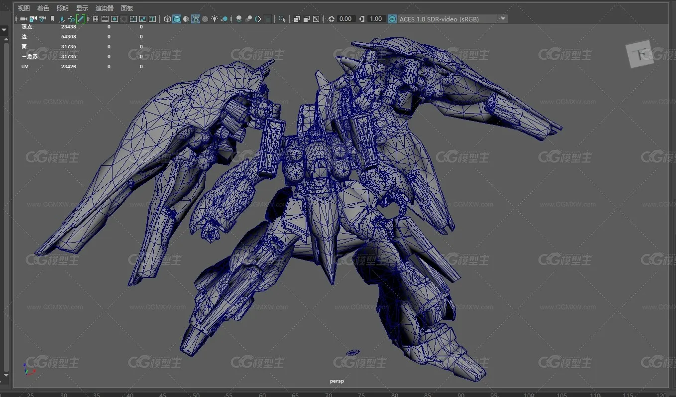The height and width of the screenshot is (397, 676).
Task: Click the Image Plane icon
Action: pyautogui.click(x=62, y=19)
